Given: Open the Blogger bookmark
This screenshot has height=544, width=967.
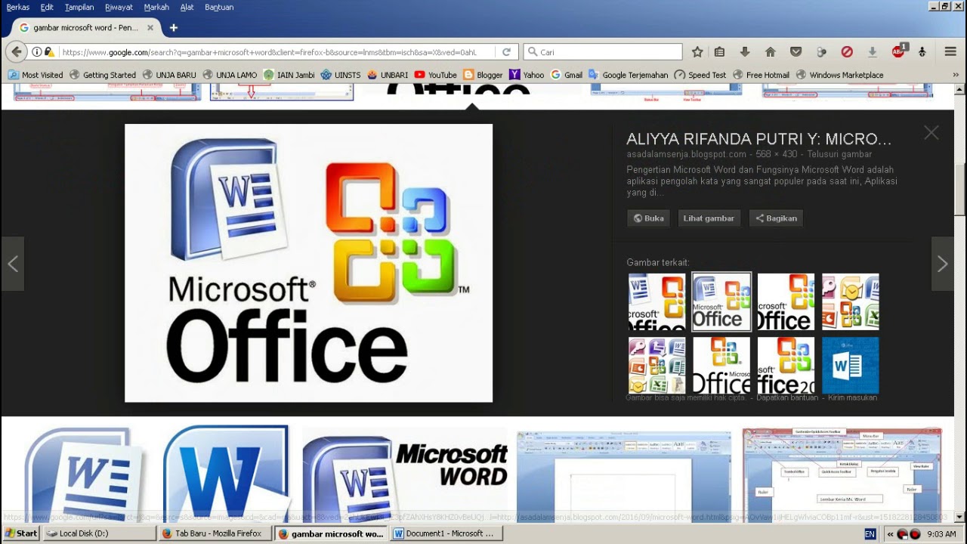Looking at the screenshot, I should [x=483, y=75].
